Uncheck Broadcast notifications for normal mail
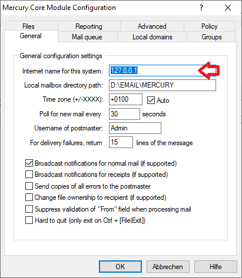Screen dimensions: 242x278 pos(29,163)
